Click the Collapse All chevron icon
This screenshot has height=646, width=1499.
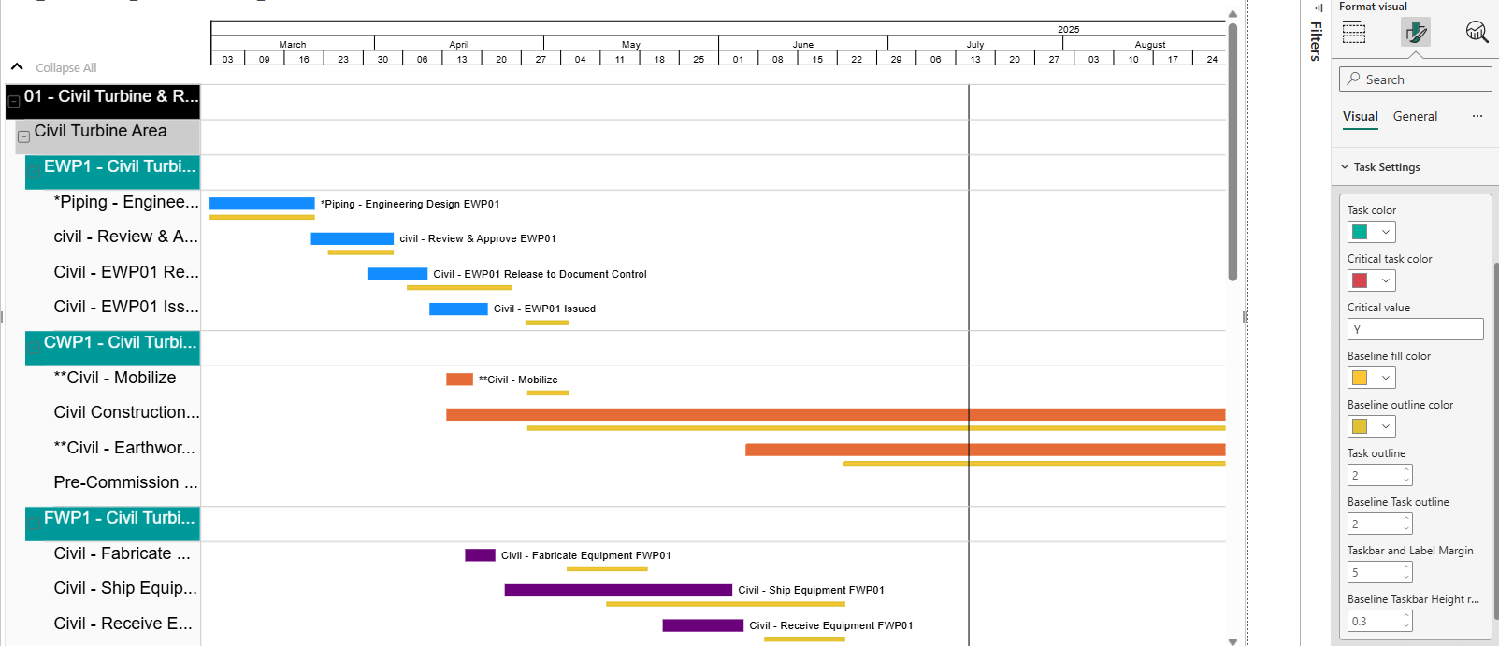pos(17,67)
